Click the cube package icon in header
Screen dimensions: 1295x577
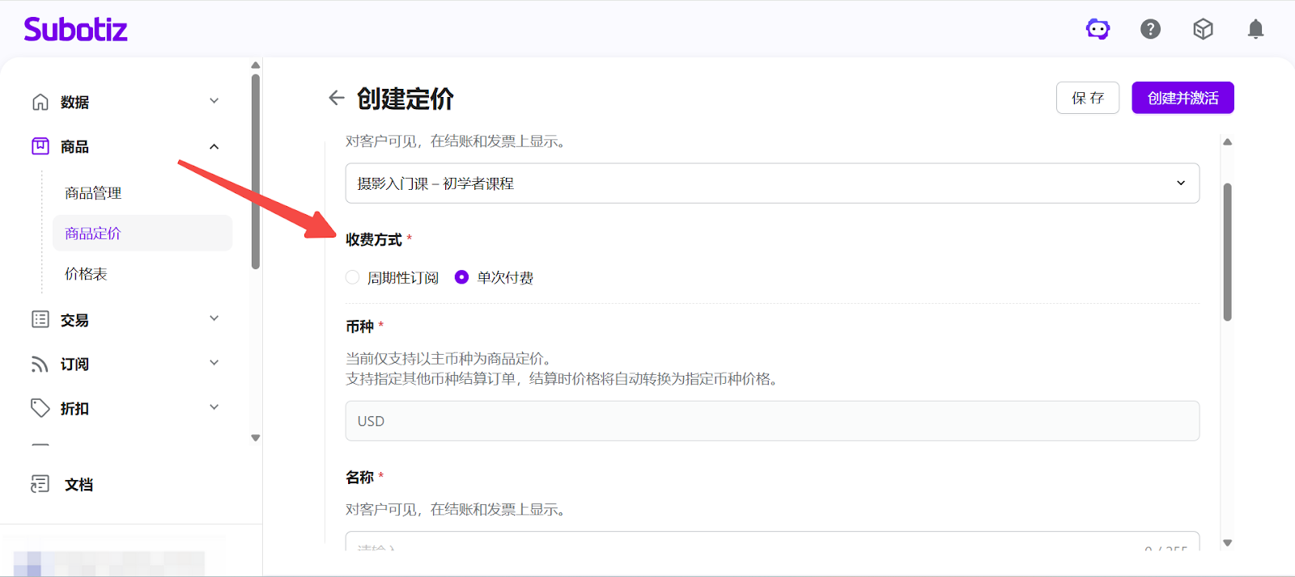(1203, 30)
